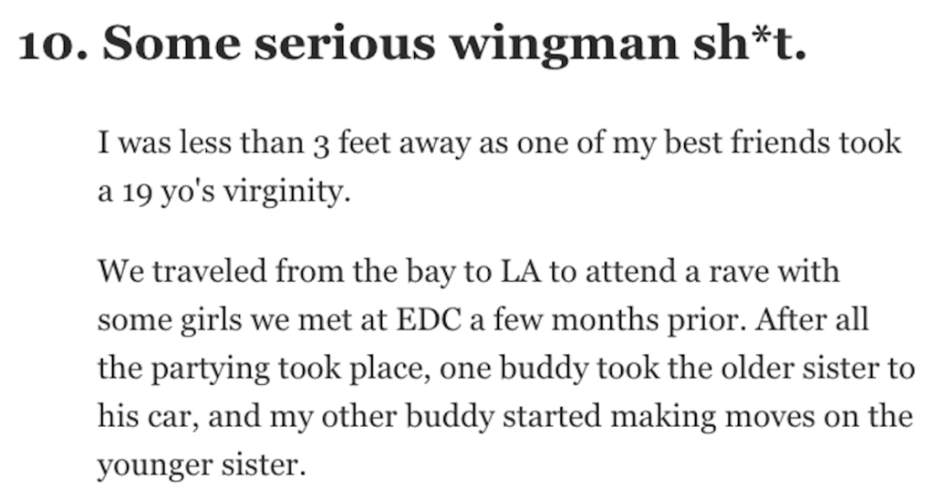
Task: Click the first paragraph starting "I was less"
Action: [x=499, y=167]
